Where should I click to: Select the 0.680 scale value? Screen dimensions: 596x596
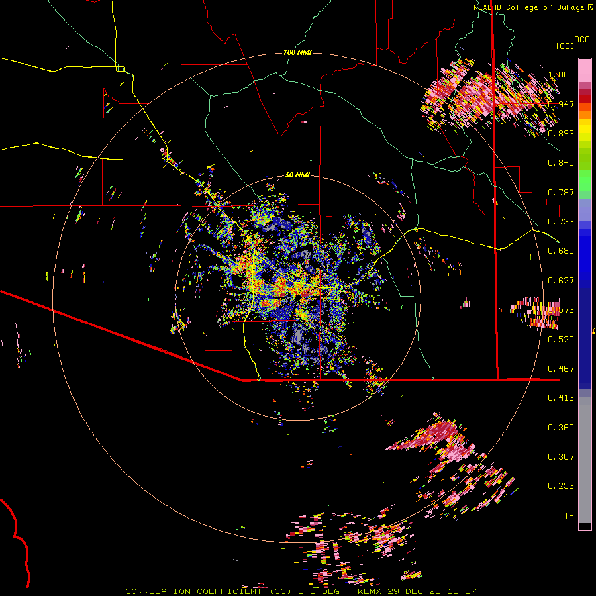pos(561,251)
